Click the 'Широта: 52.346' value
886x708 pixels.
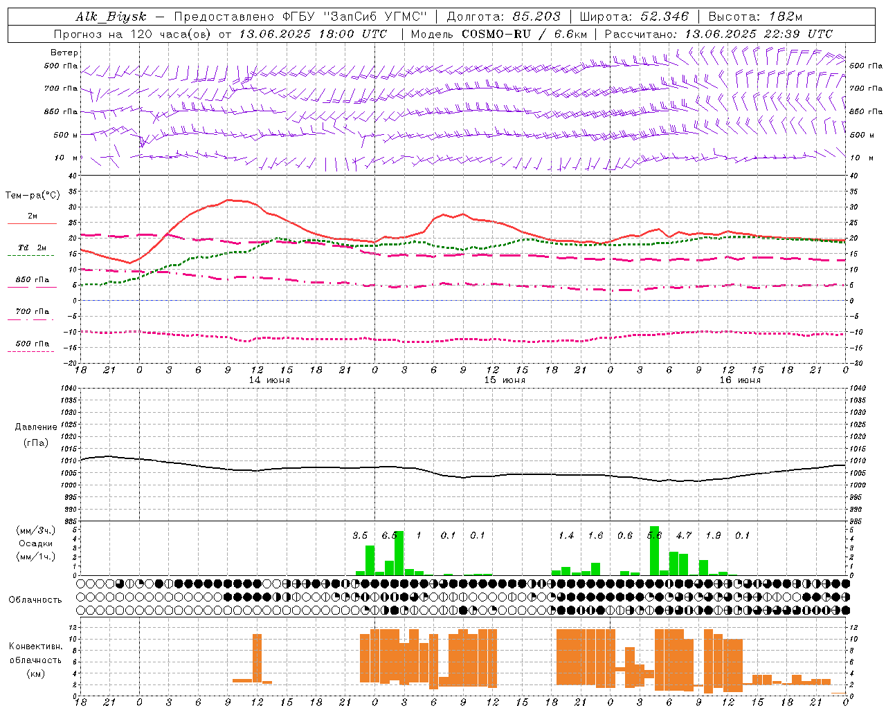coord(634,17)
